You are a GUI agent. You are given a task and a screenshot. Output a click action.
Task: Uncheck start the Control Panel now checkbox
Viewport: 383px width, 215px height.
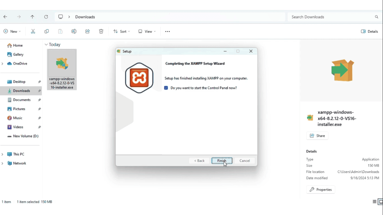point(166,88)
